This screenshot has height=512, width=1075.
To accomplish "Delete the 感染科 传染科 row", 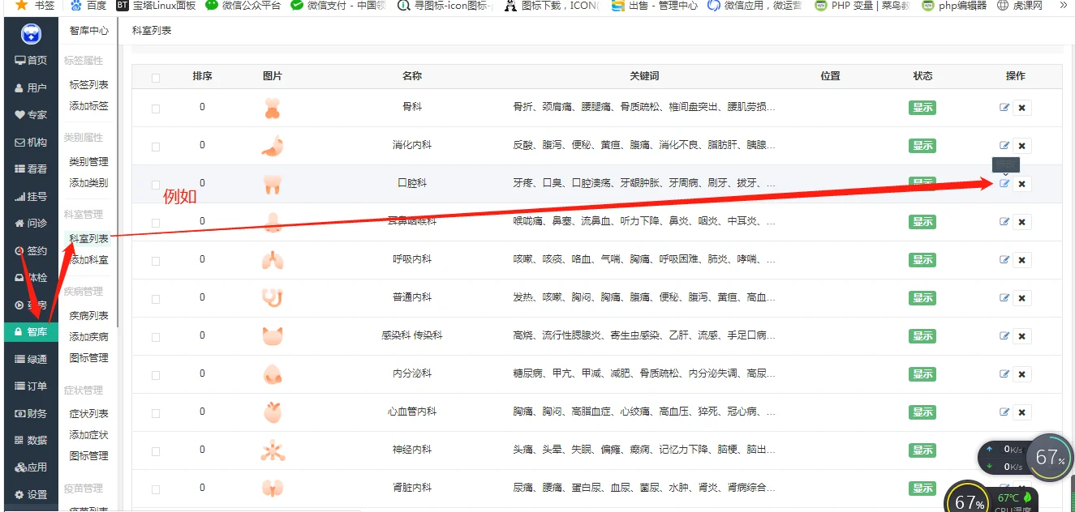I will coord(1021,336).
